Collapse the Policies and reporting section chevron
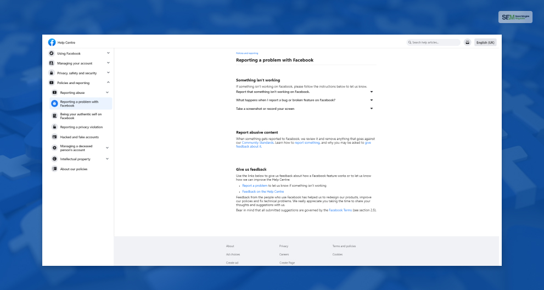Screen dimensions: 544x290 tap(108, 82)
